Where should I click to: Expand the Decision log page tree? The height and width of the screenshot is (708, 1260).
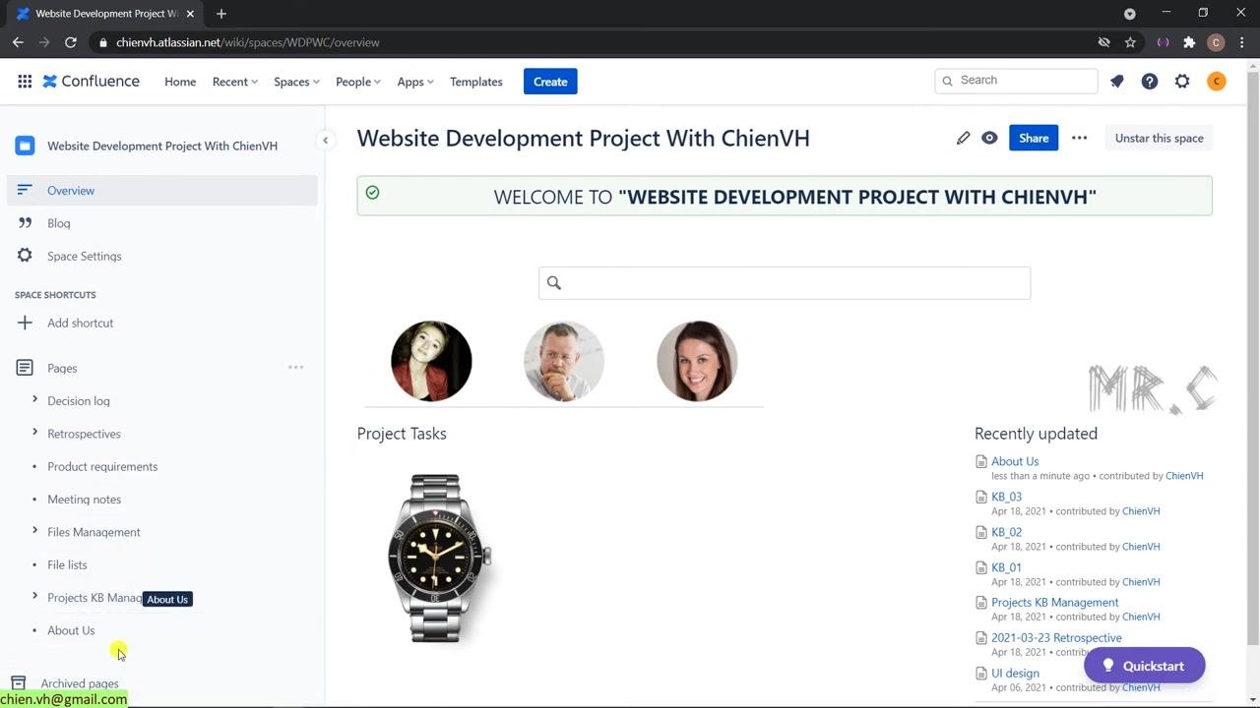click(34, 400)
